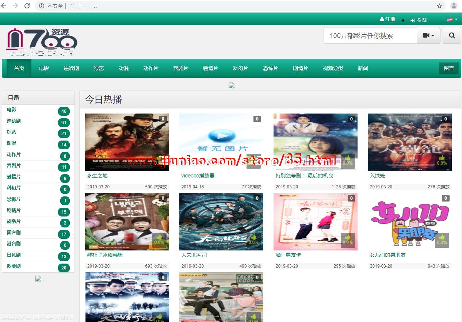Open the 科幻片 navigation tab
The image size is (462, 322).
pos(241,68)
